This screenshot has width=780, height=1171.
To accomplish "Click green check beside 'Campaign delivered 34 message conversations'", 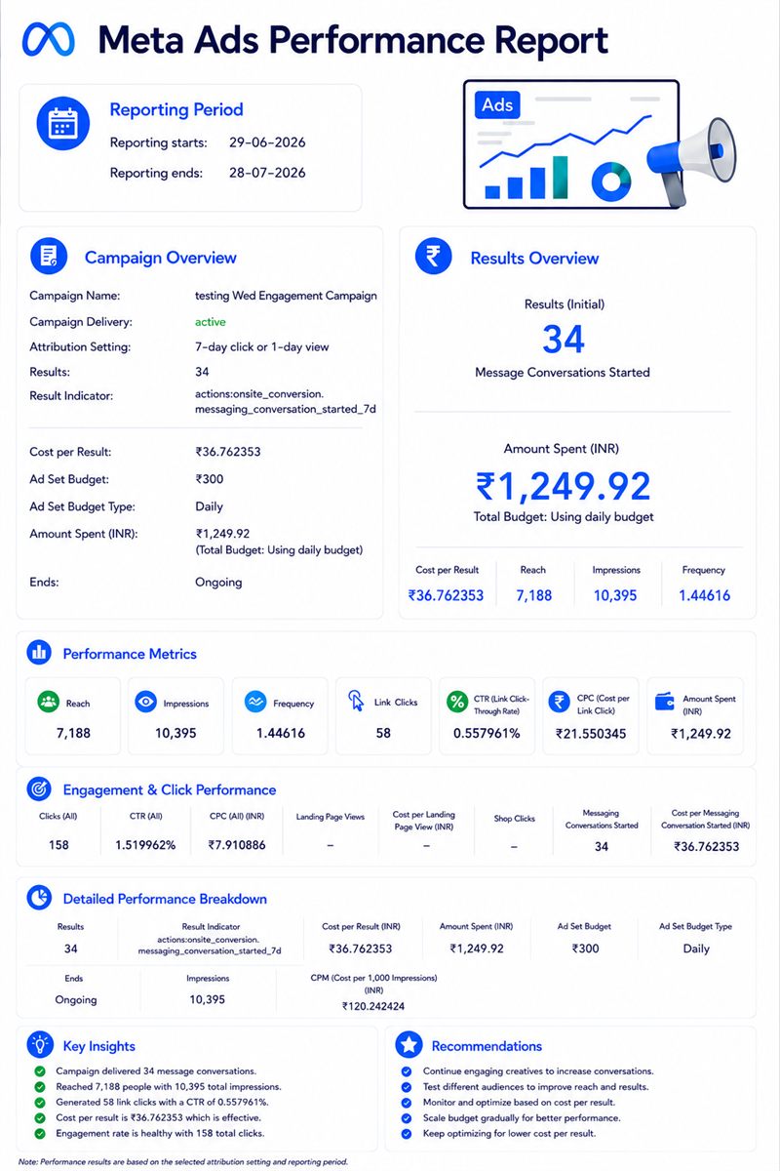I will click(39, 1070).
